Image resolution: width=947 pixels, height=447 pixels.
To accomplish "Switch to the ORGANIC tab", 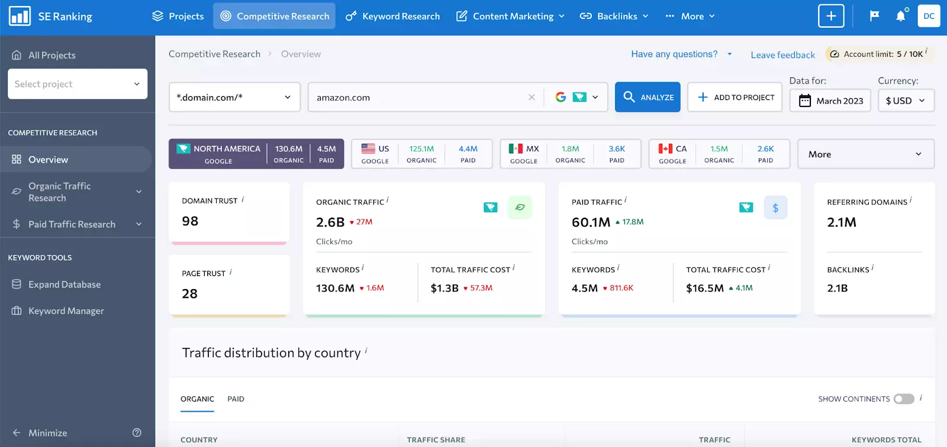I will coord(197,399).
